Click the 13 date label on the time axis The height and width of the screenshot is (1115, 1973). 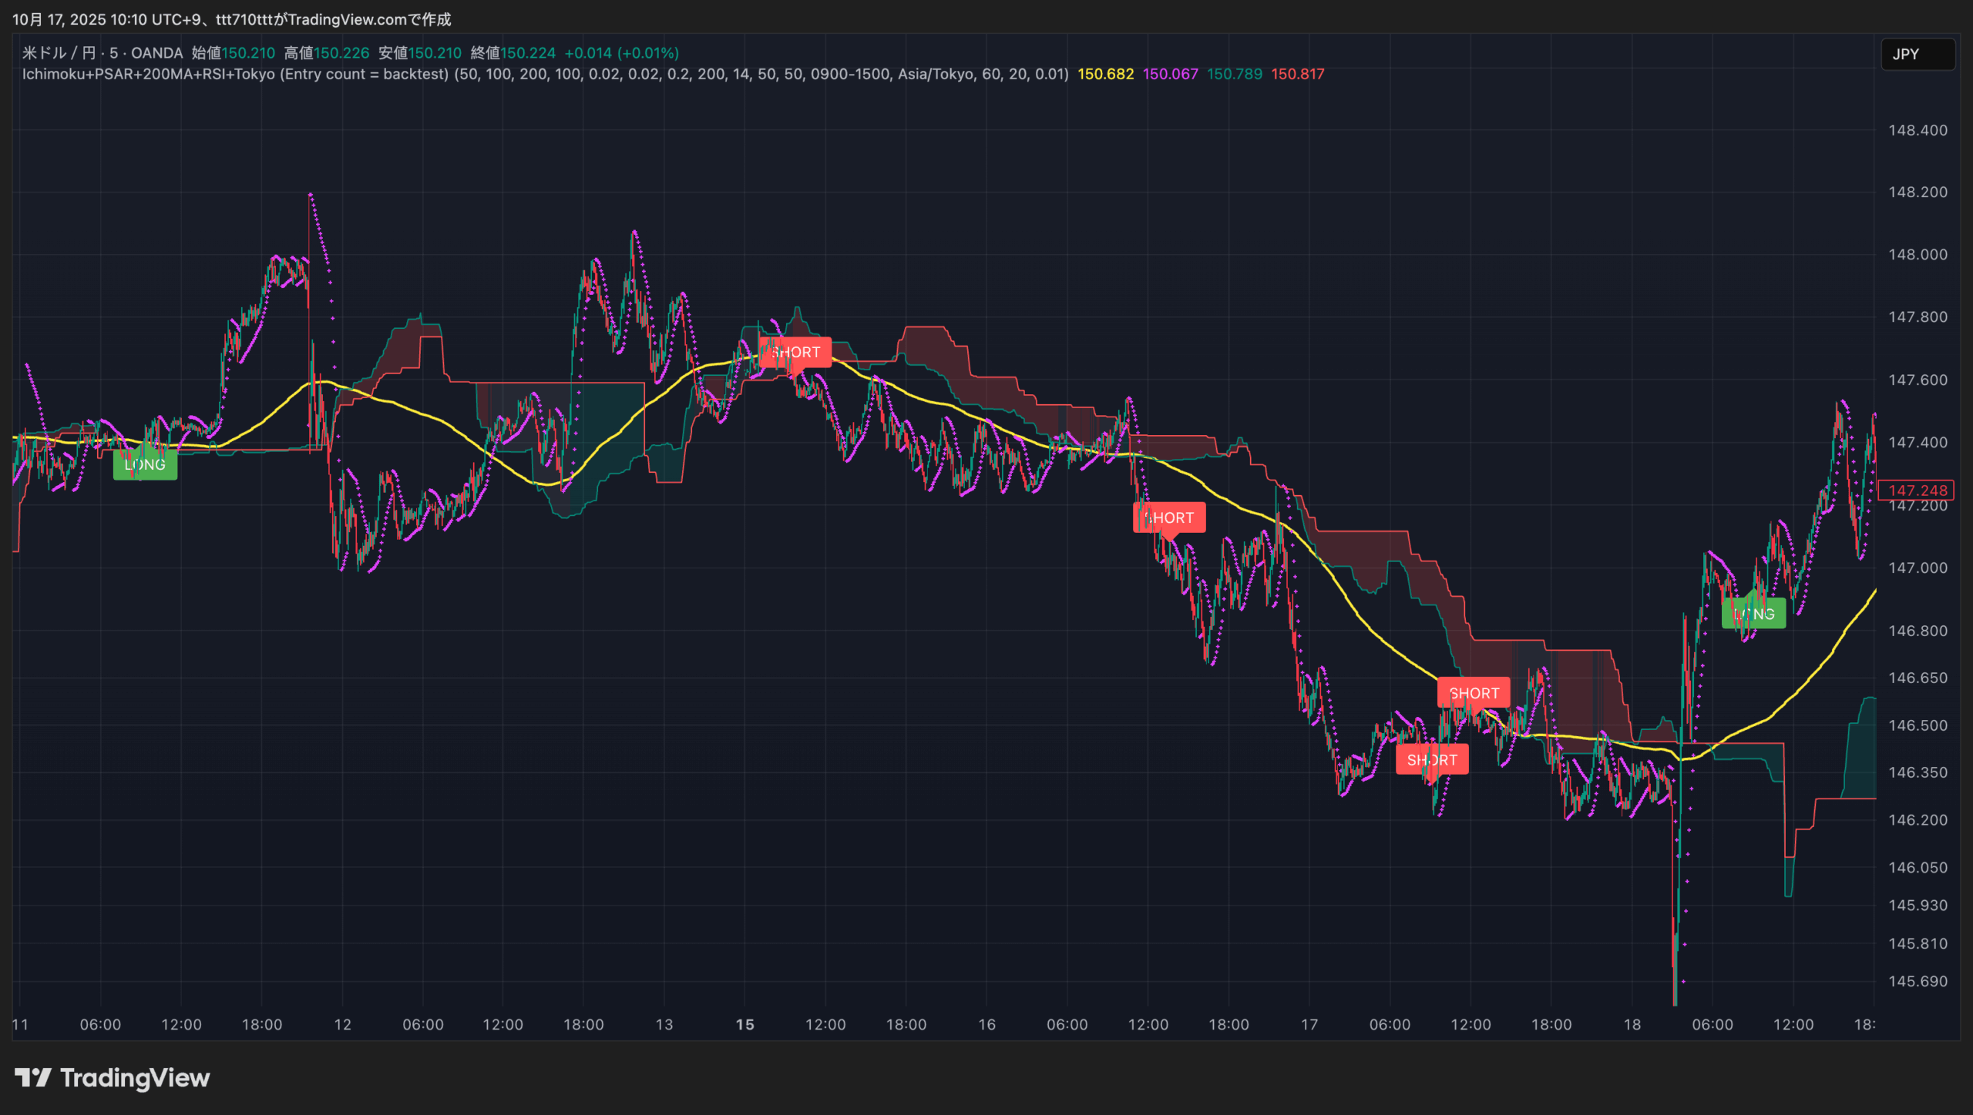click(664, 1025)
